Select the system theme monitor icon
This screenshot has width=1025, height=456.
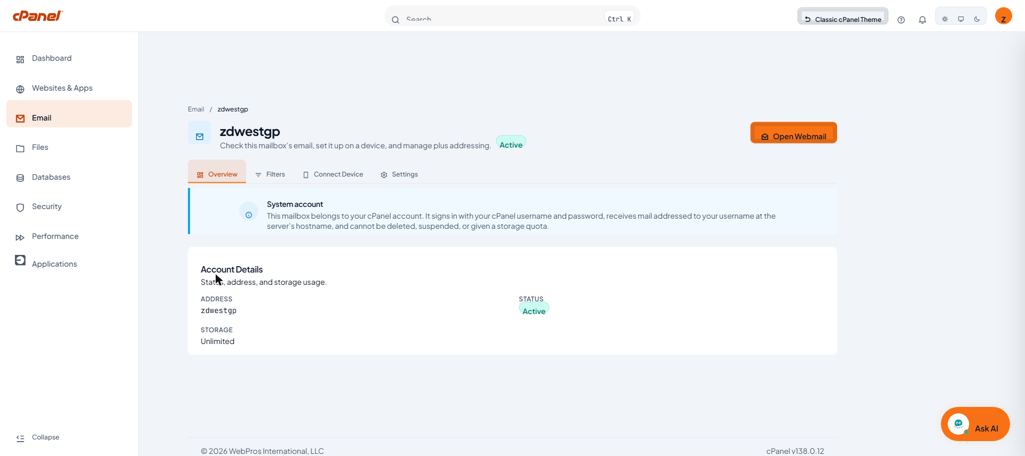[x=961, y=19]
